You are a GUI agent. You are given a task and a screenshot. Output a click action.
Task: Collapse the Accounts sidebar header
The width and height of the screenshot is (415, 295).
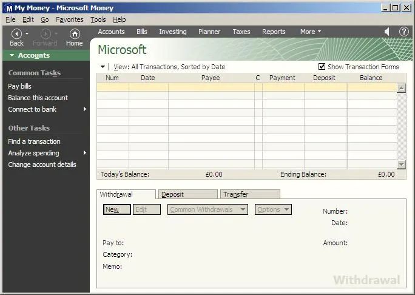click(x=13, y=55)
